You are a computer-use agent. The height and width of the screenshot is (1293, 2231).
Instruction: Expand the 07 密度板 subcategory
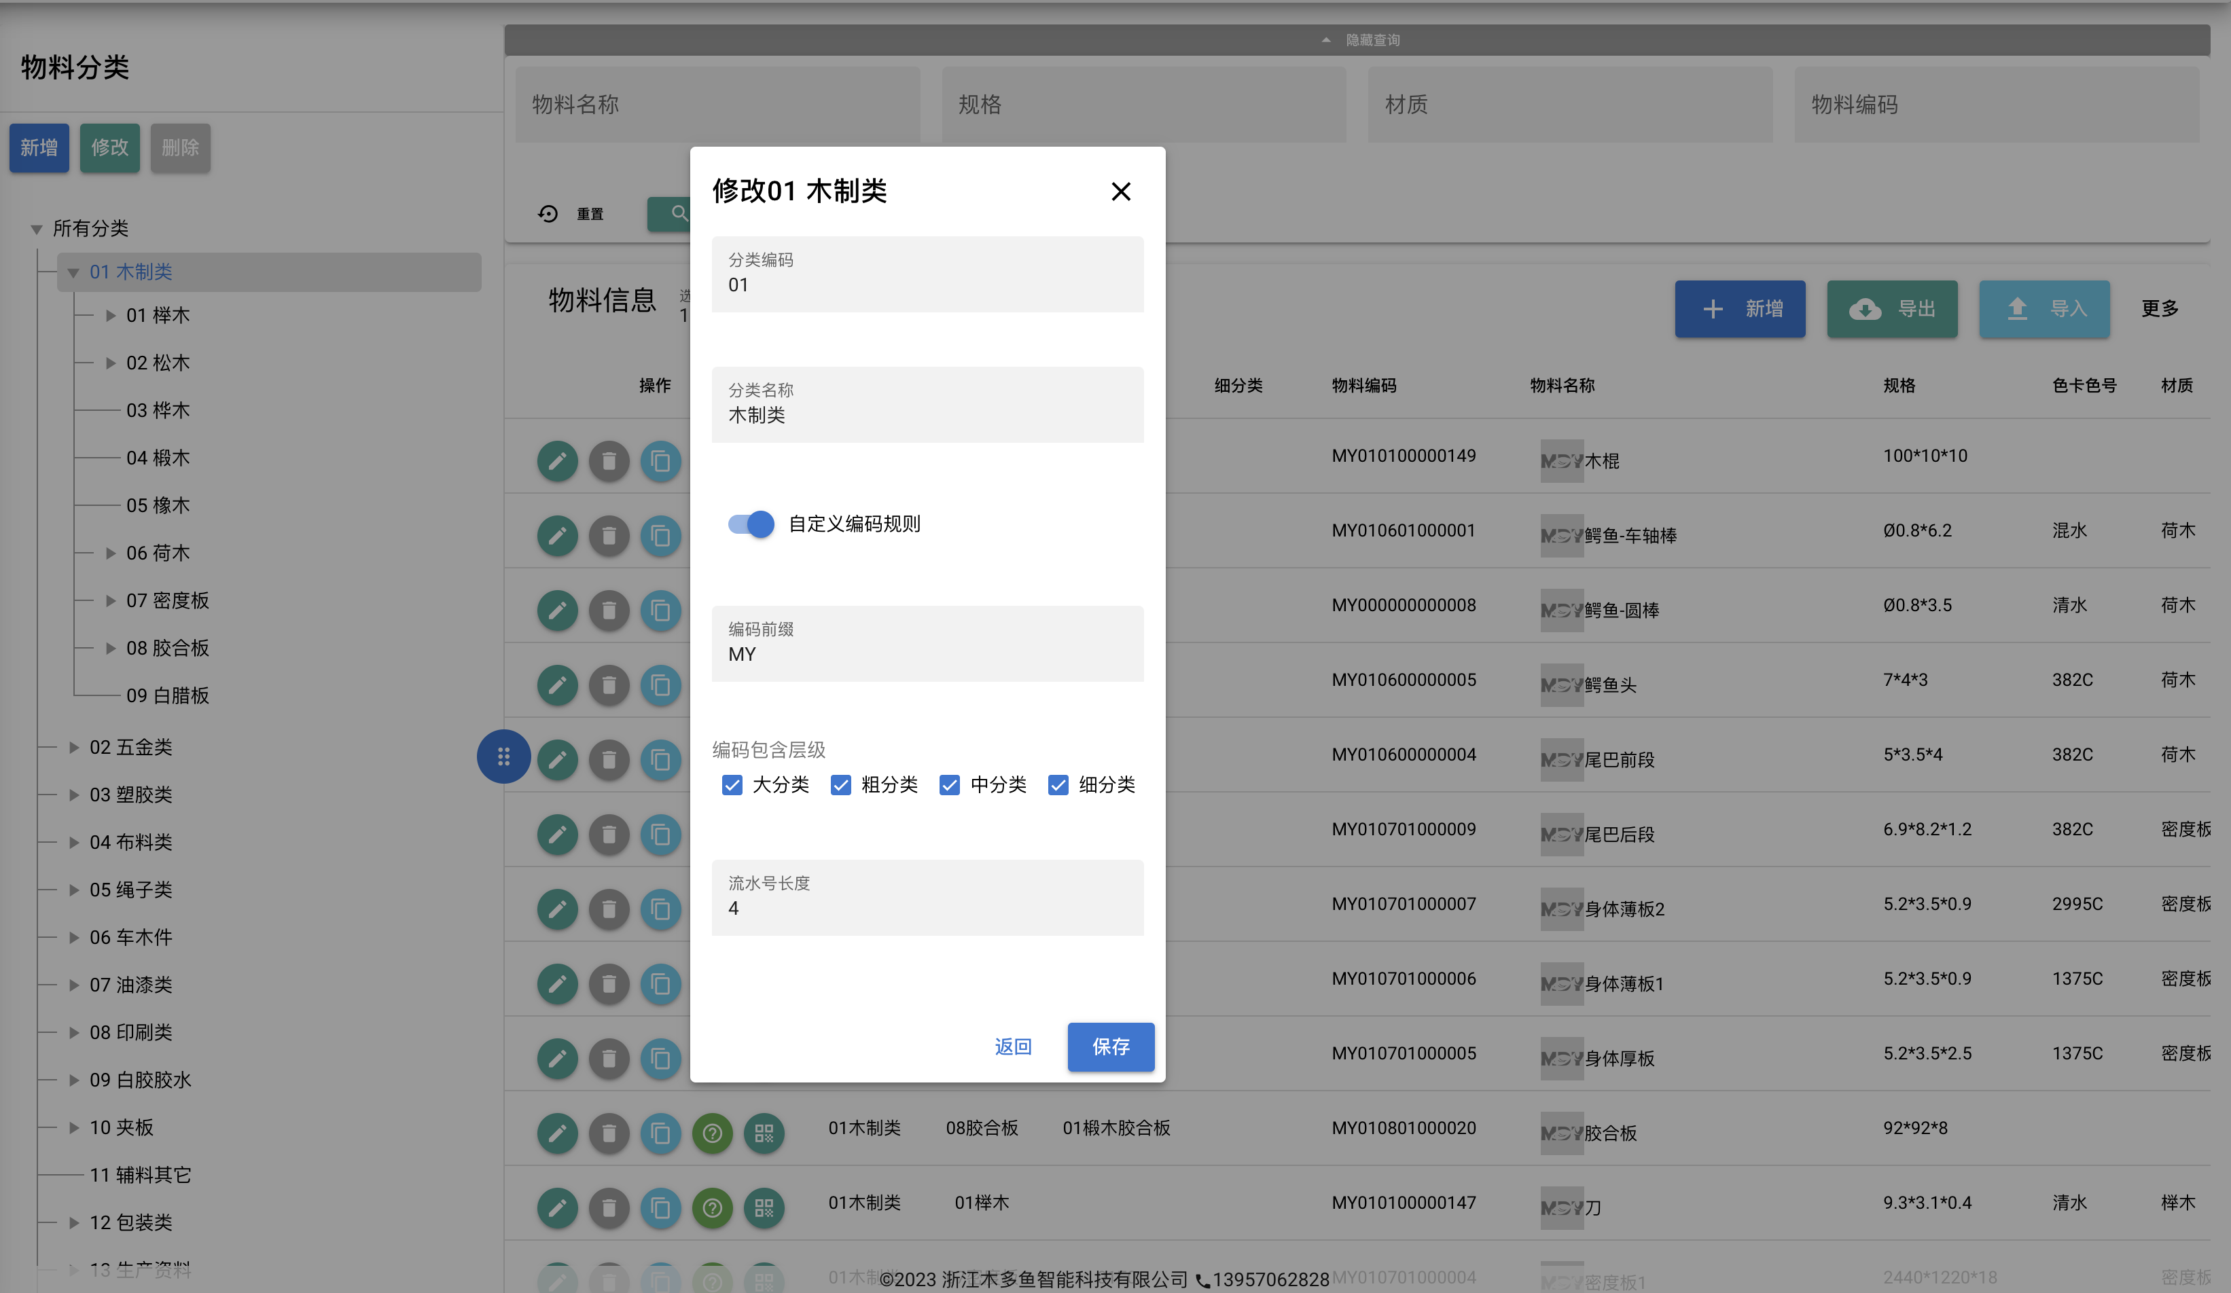click(111, 601)
